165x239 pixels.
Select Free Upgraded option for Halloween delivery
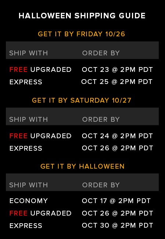[x=40, y=213]
